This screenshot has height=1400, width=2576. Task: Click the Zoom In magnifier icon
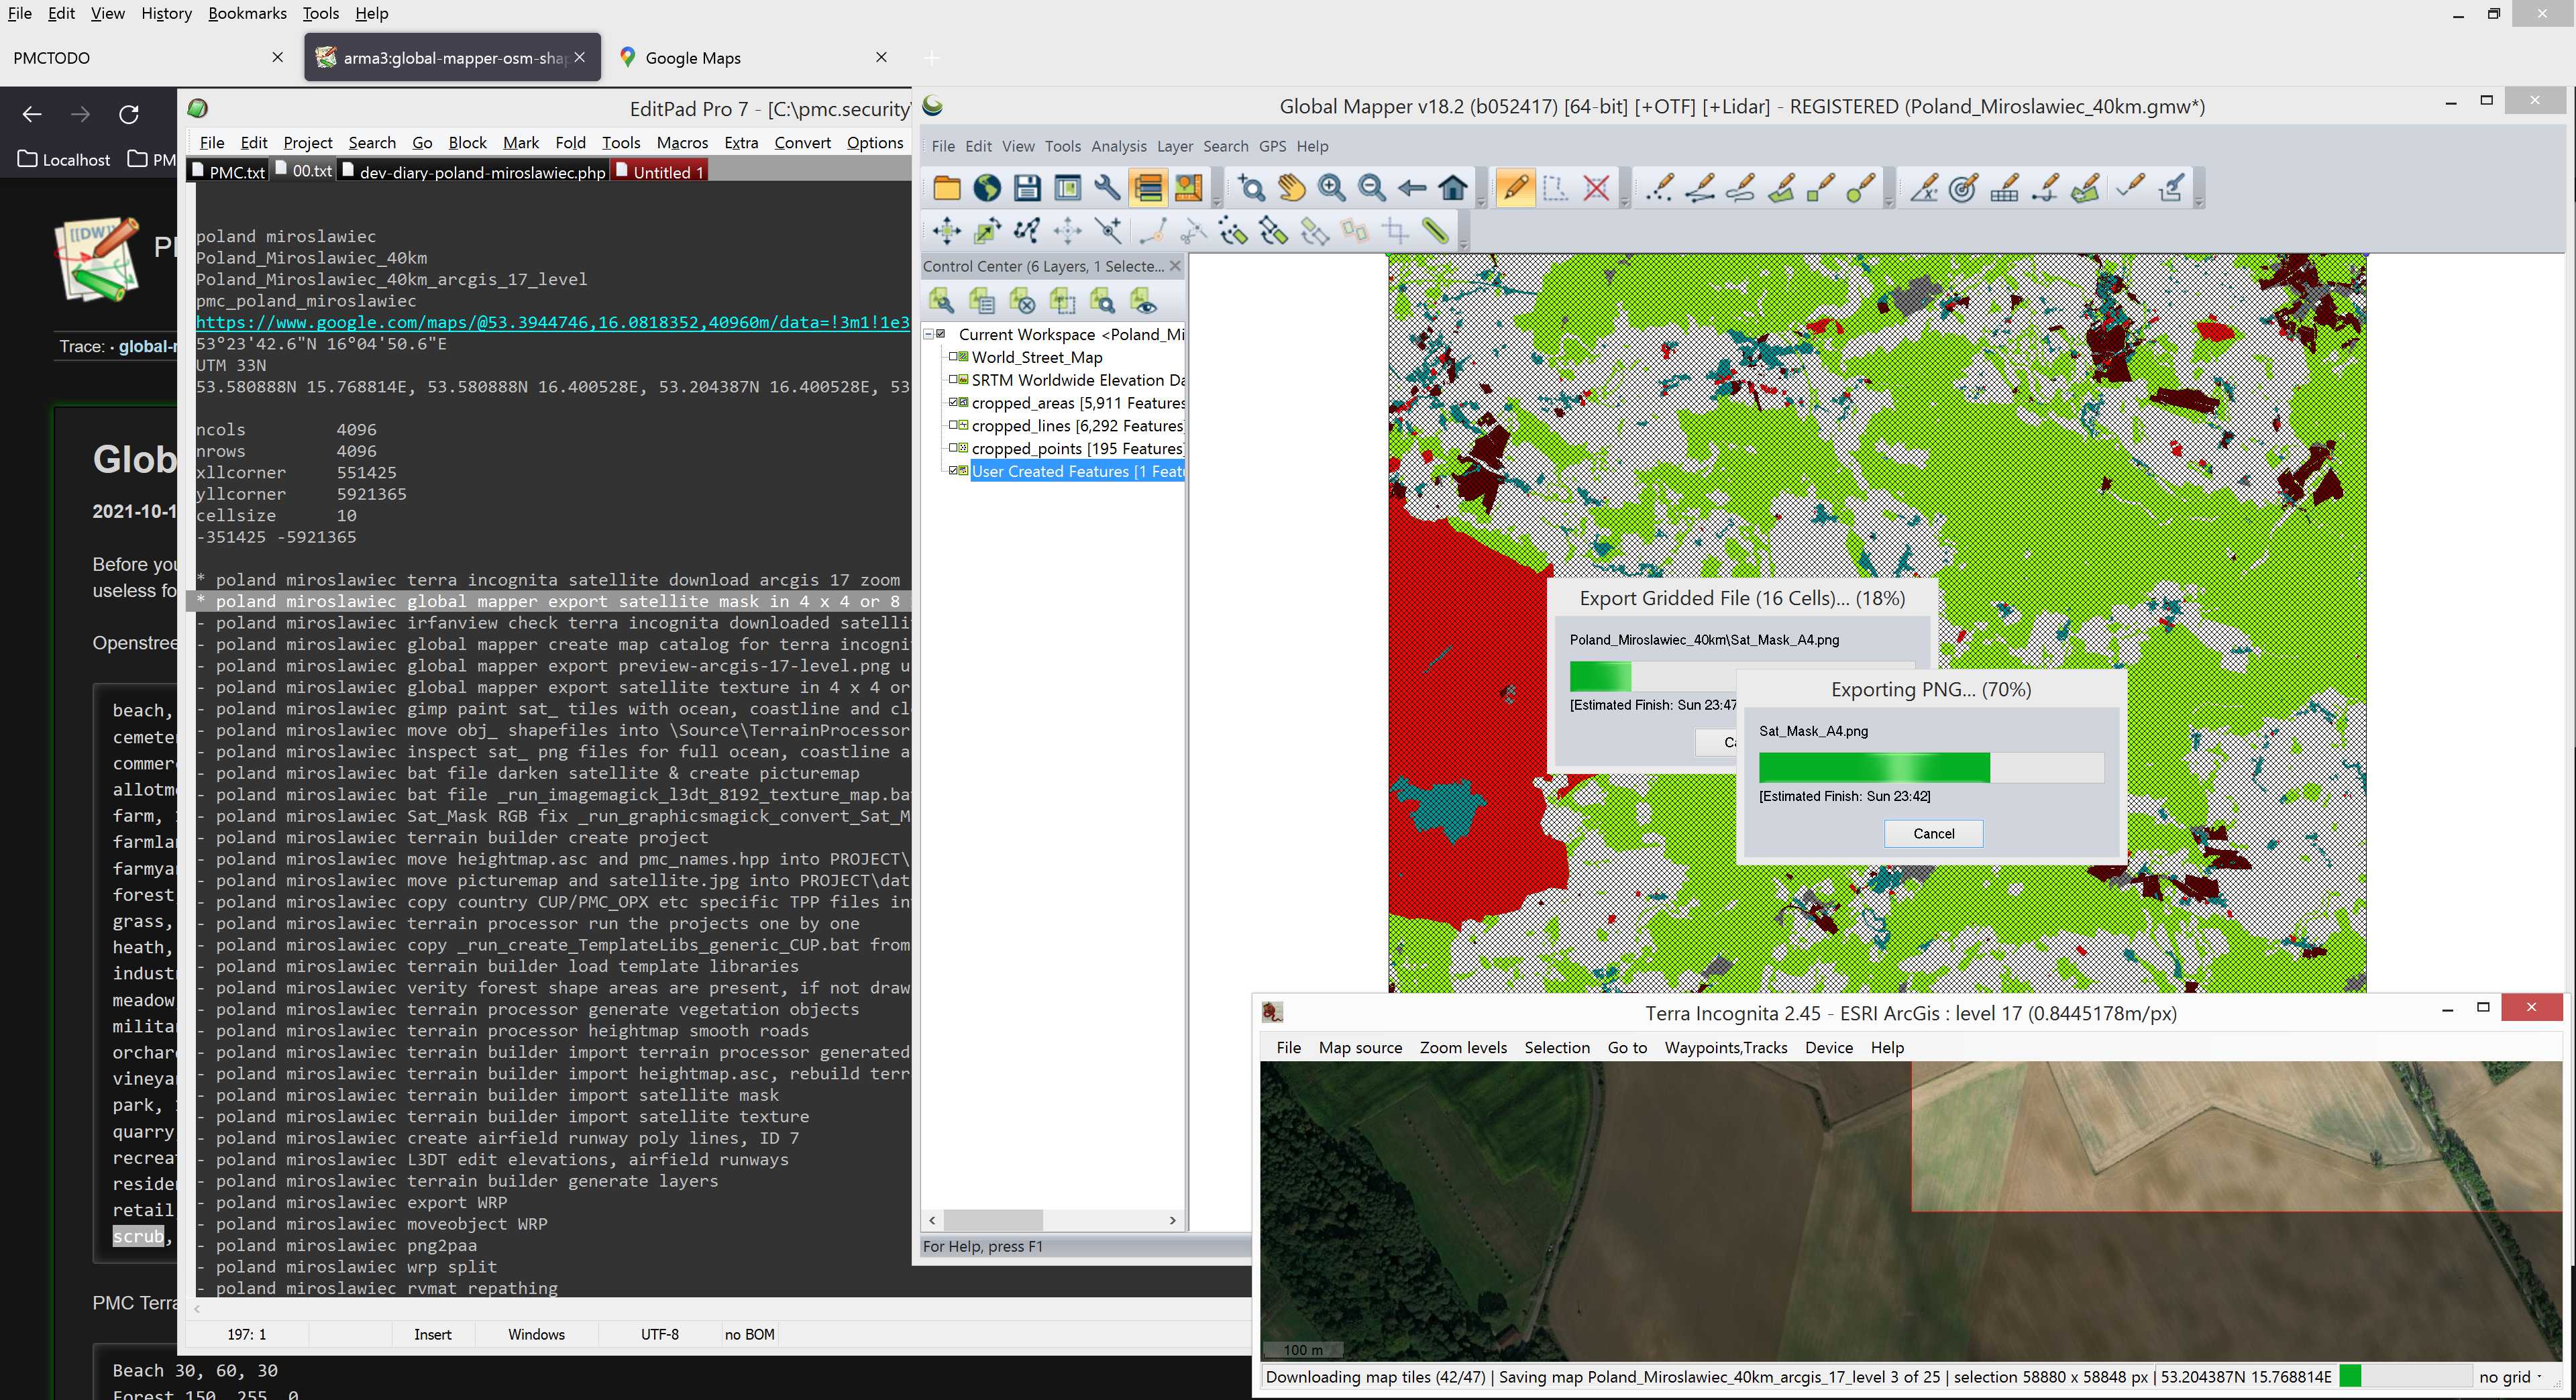(1331, 188)
